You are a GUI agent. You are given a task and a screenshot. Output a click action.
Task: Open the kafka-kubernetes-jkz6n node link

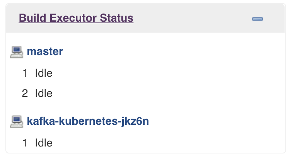tap(88, 122)
